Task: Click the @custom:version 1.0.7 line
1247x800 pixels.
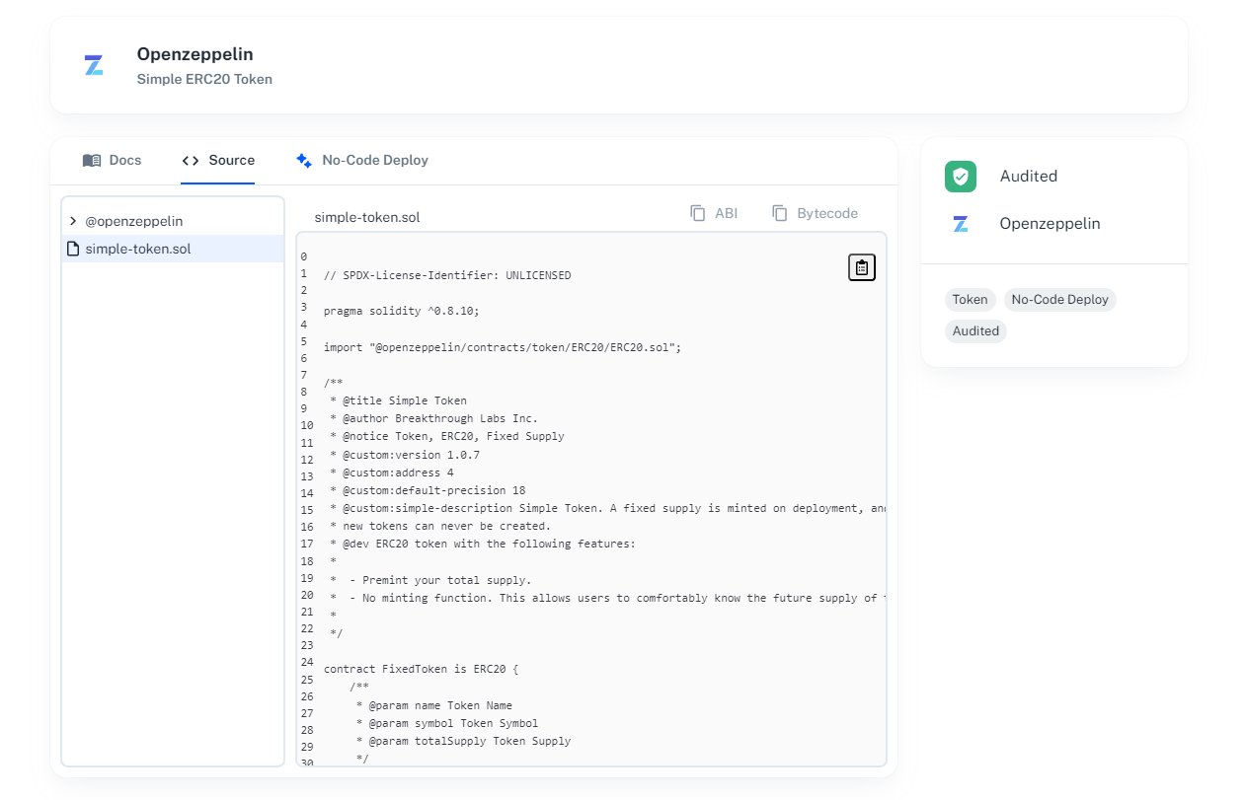Action: coord(405,455)
